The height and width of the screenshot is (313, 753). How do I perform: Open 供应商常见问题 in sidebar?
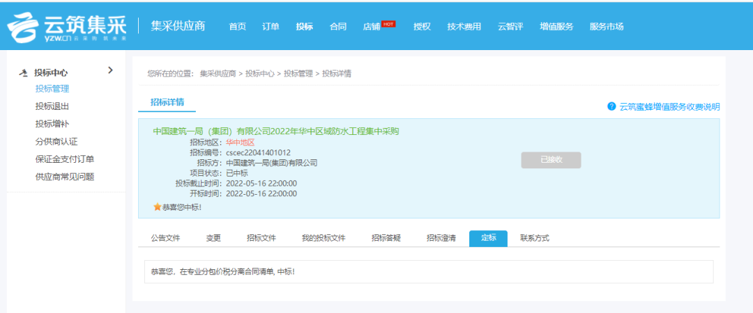[x=65, y=177]
